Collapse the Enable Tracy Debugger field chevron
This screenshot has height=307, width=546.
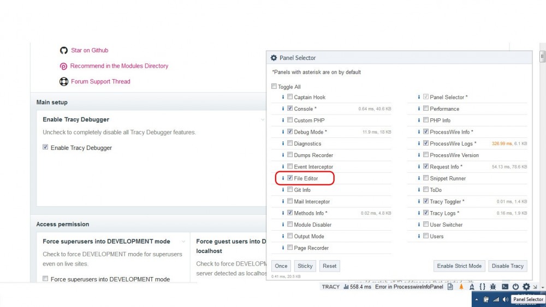(263, 119)
